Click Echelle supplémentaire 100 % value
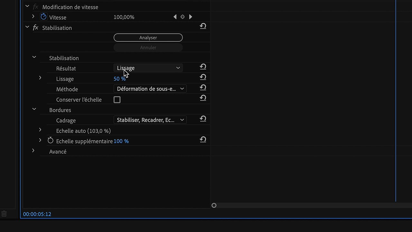The width and height of the screenshot is (412, 232). [121, 141]
